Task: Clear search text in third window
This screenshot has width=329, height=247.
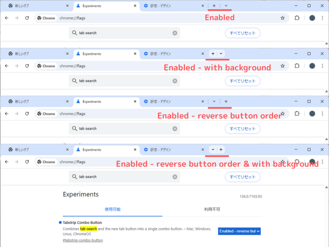Action: (175, 129)
